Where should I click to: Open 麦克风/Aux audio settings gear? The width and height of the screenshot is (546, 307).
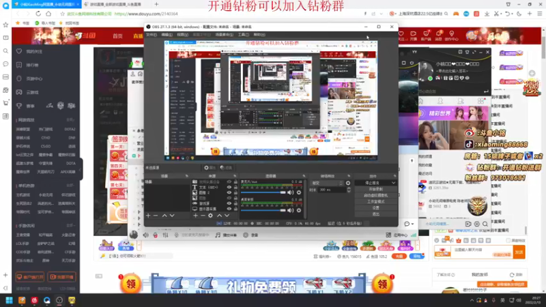[x=299, y=192]
